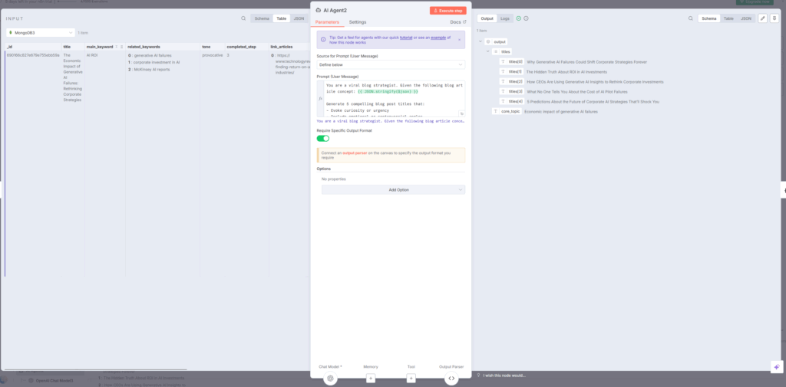Open the AI assistant sparkle button
The image size is (786, 387).
pyautogui.click(x=775, y=366)
